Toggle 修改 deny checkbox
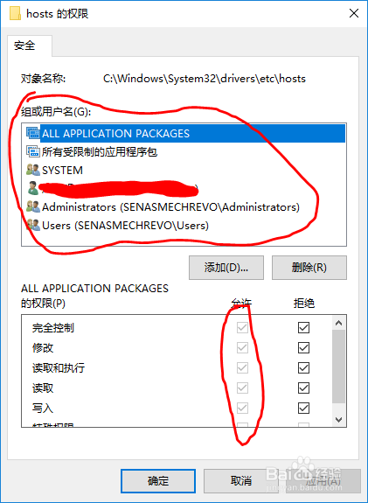Image resolution: width=368 pixels, height=503 pixels. pos(303,347)
